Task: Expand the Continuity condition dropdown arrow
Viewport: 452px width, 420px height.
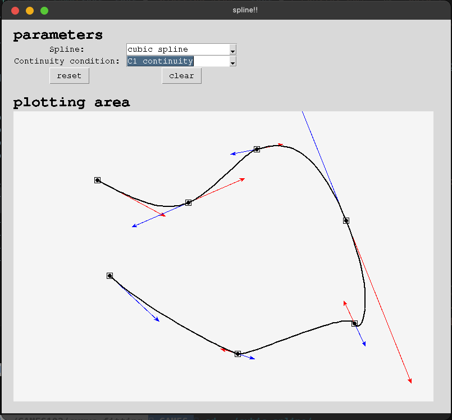Action: [x=233, y=61]
